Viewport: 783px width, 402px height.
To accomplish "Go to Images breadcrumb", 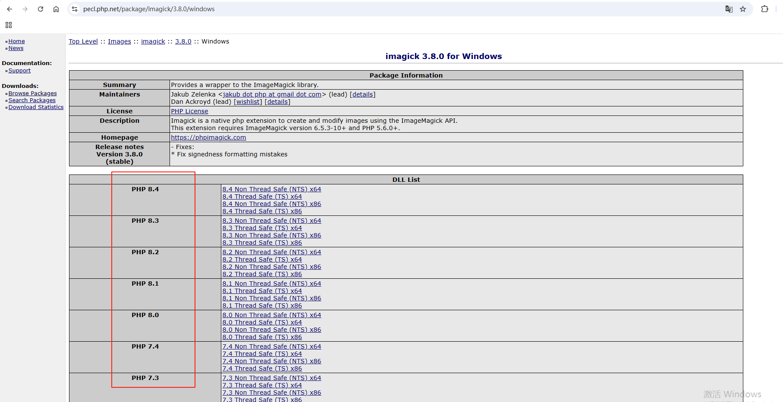I will [x=119, y=41].
